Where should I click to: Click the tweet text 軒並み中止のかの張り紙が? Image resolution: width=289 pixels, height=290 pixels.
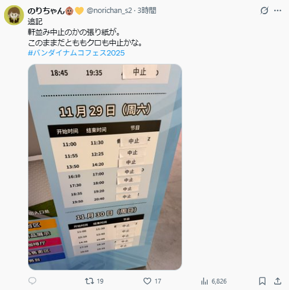(x=74, y=32)
